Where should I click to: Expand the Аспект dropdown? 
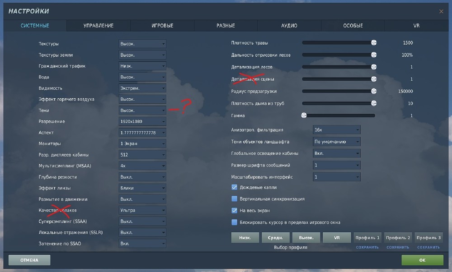point(142,133)
